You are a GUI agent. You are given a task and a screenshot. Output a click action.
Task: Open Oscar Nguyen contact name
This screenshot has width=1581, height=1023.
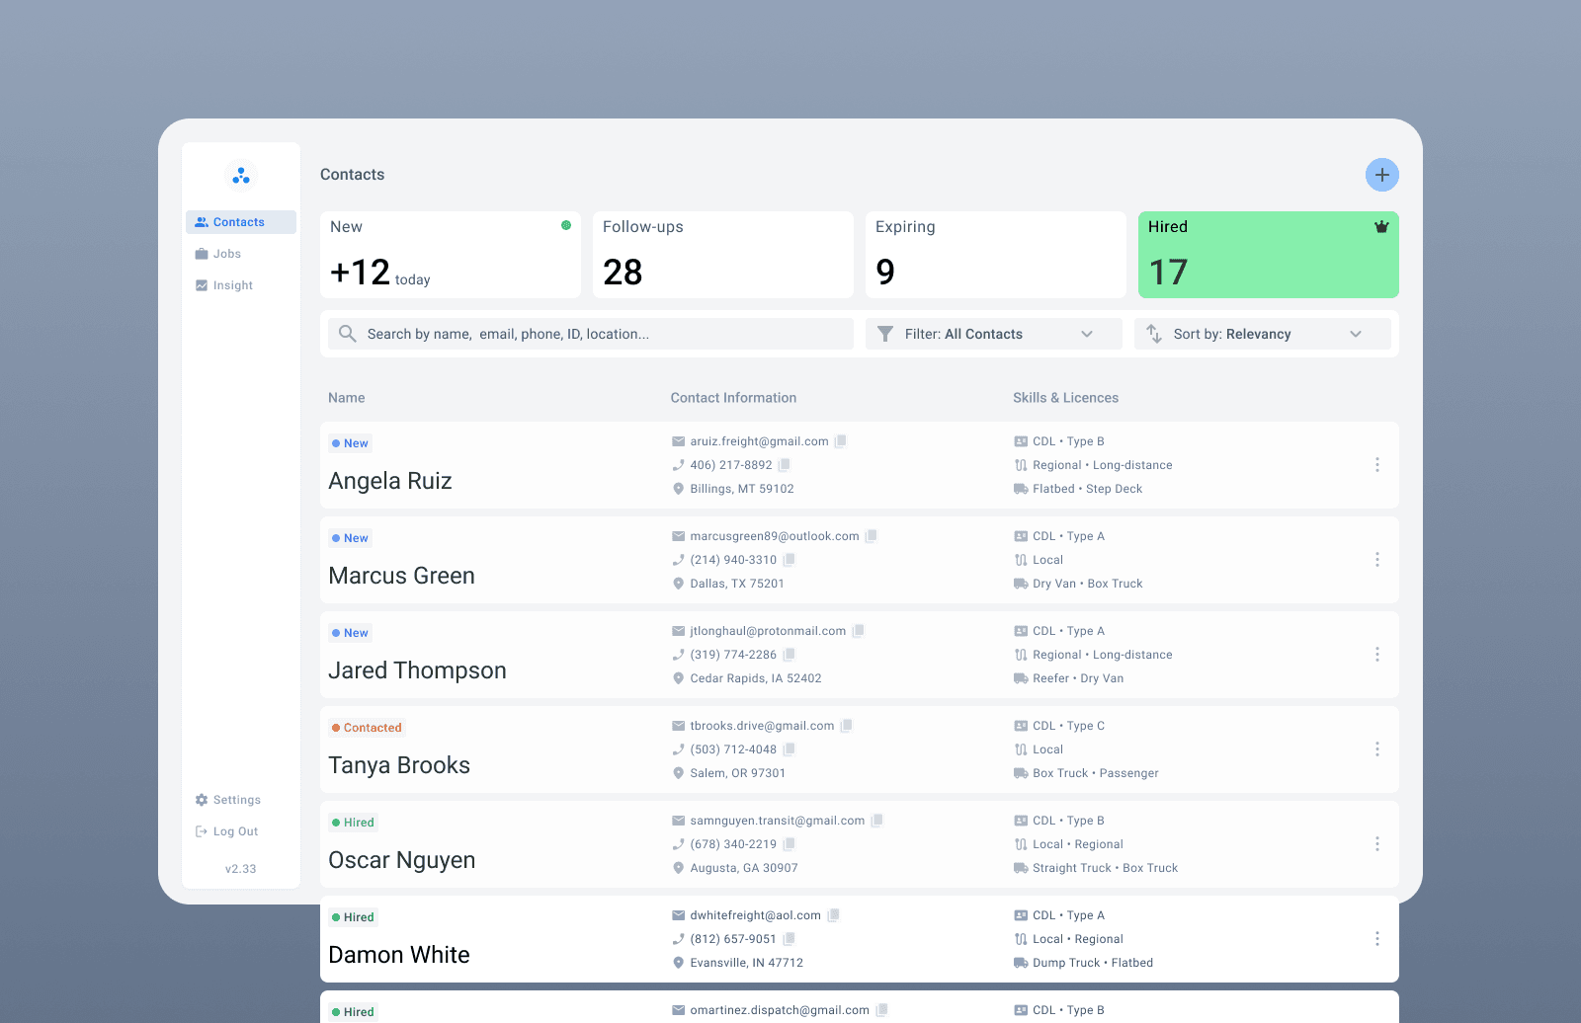tap(401, 860)
